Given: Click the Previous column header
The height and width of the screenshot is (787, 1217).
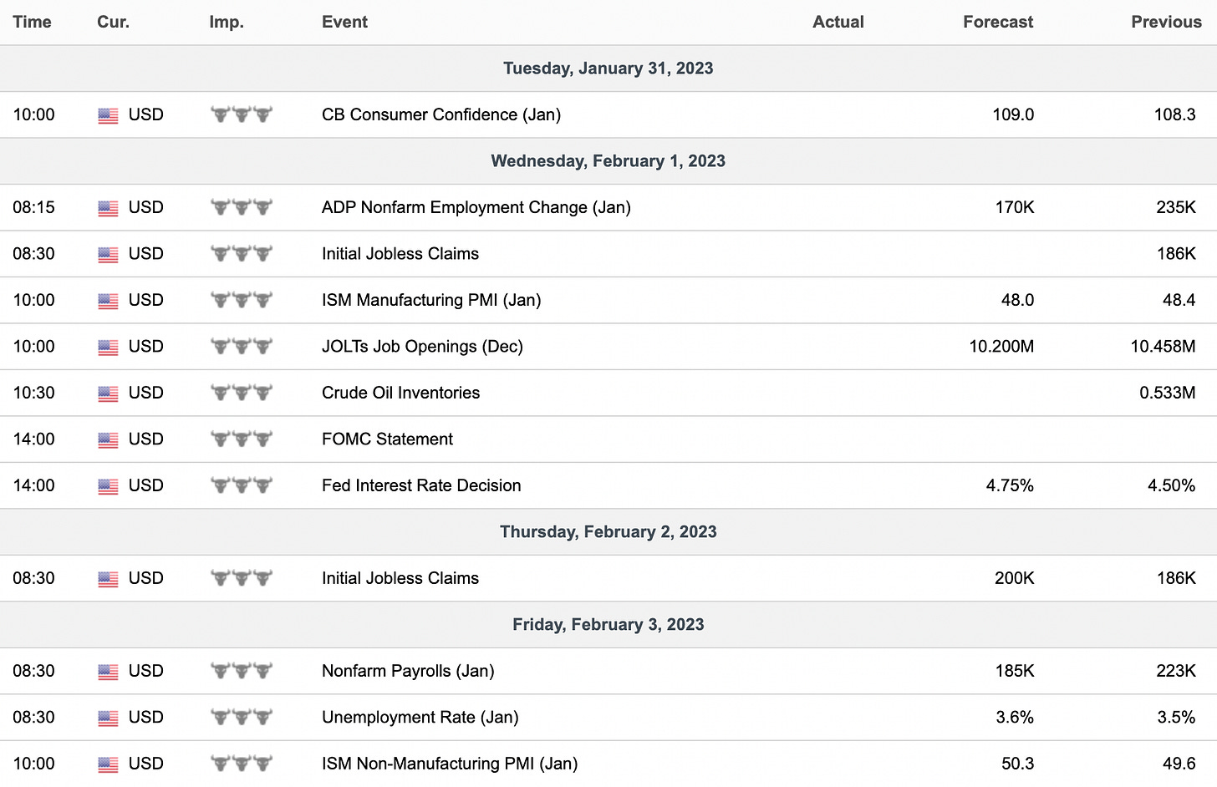Looking at the screenshot, I should (1166, 23).
